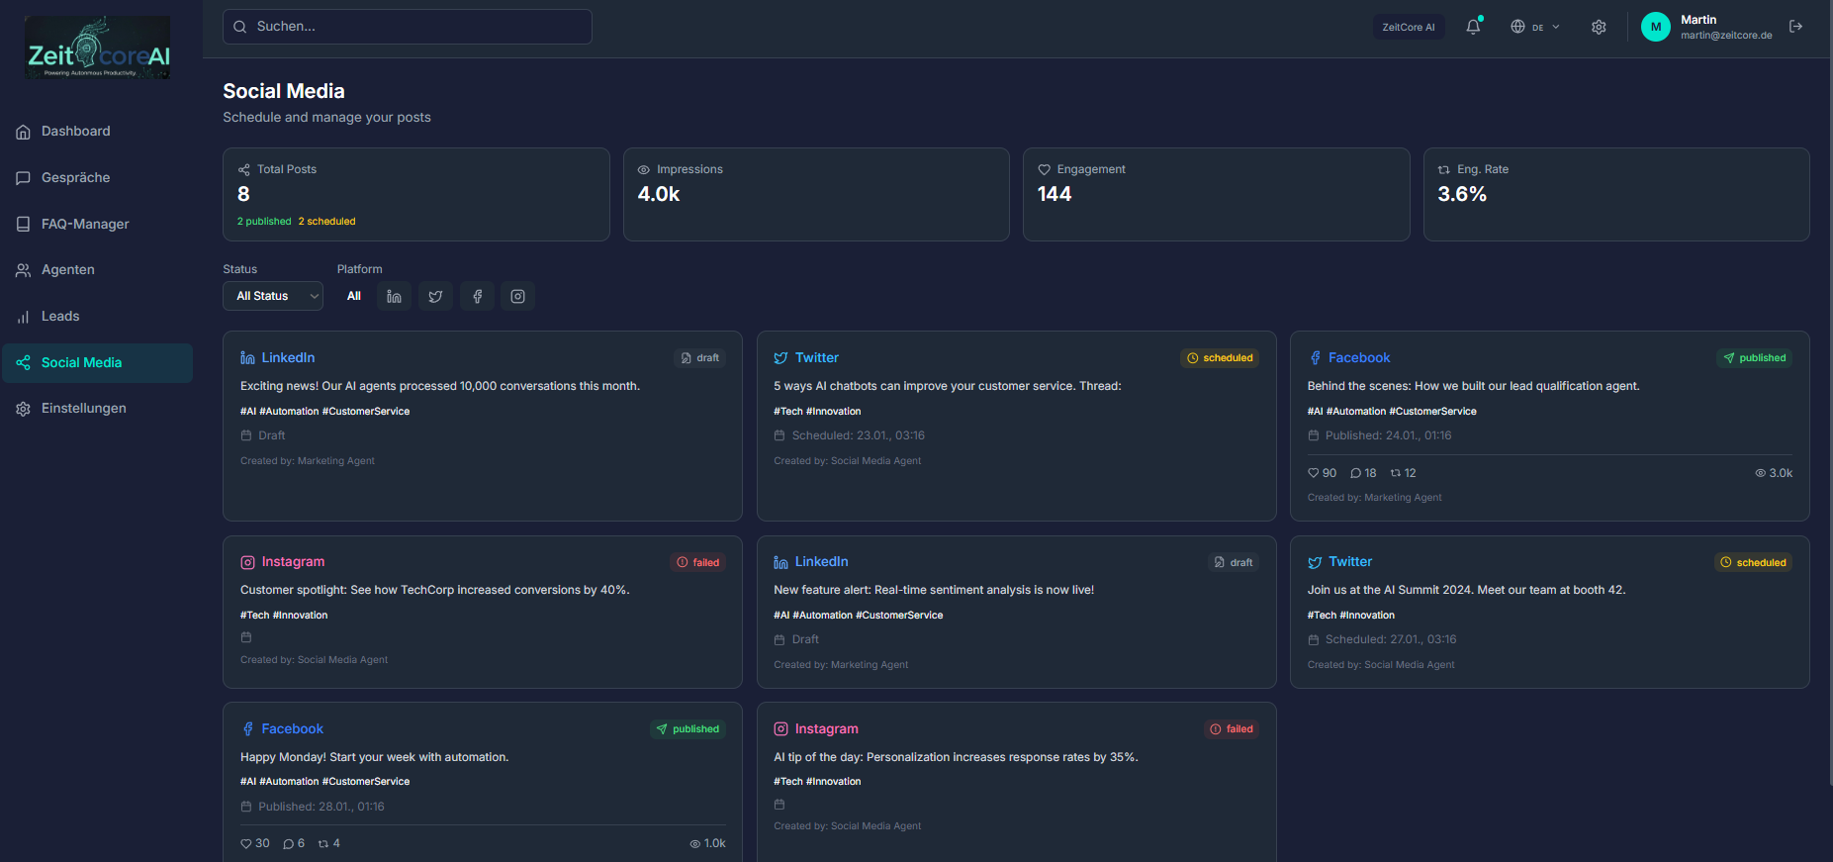The height and width of the screenshot is (862, 1833).
Task: Click the Suchen search field
Action: coord(408,27)
